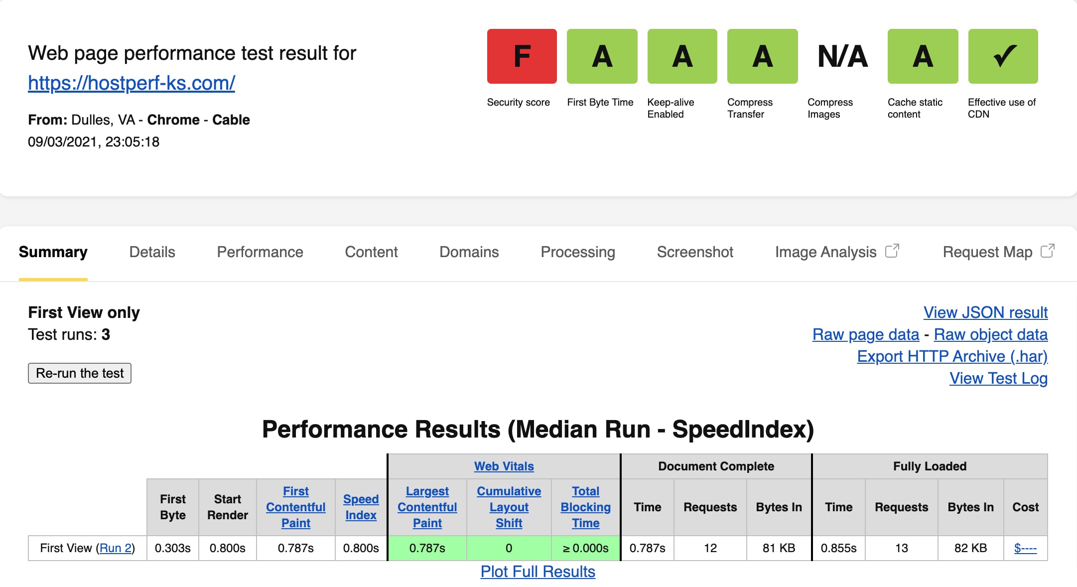Open the https://hostperf-ks.com/ link
1077x587 pixels.
click(132, 83)
